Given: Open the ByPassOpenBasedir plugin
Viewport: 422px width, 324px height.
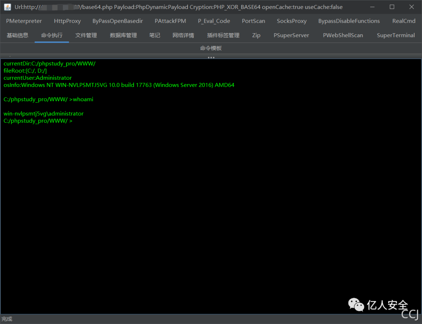Looking at the screenshot, I should pos(118,21).
